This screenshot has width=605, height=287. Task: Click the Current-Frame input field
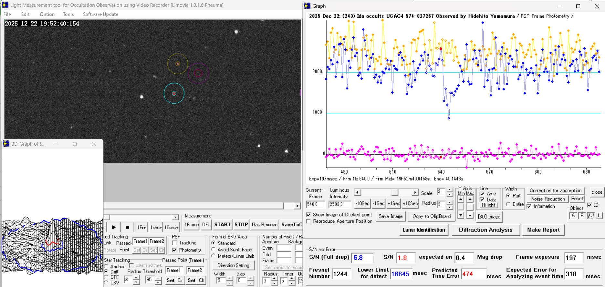coord(315,204)
